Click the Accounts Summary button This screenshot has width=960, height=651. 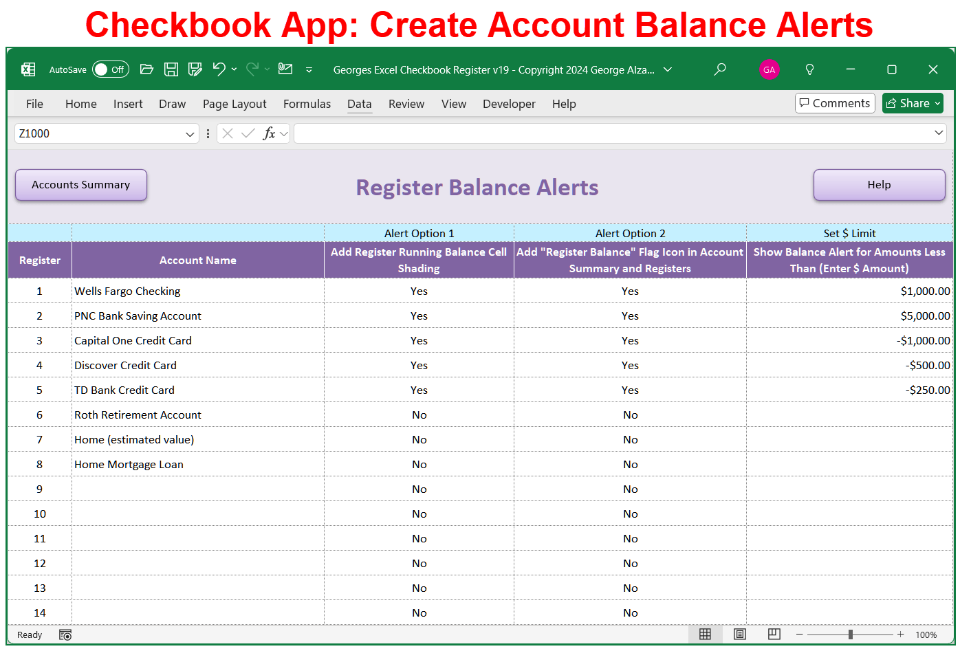pyautogui.click(x=80, y=184)
